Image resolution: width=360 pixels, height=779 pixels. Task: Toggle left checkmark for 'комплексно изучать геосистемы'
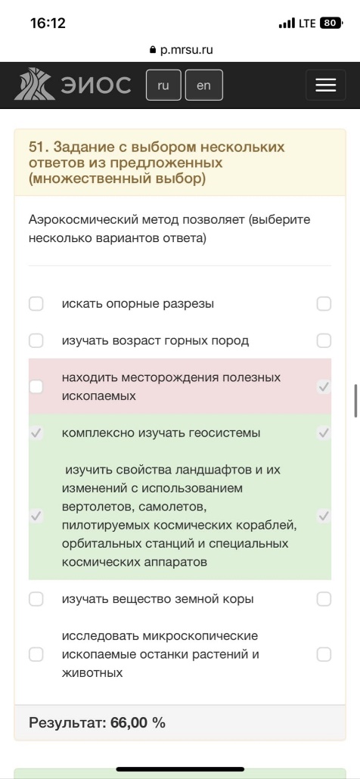tap(36, 433)
